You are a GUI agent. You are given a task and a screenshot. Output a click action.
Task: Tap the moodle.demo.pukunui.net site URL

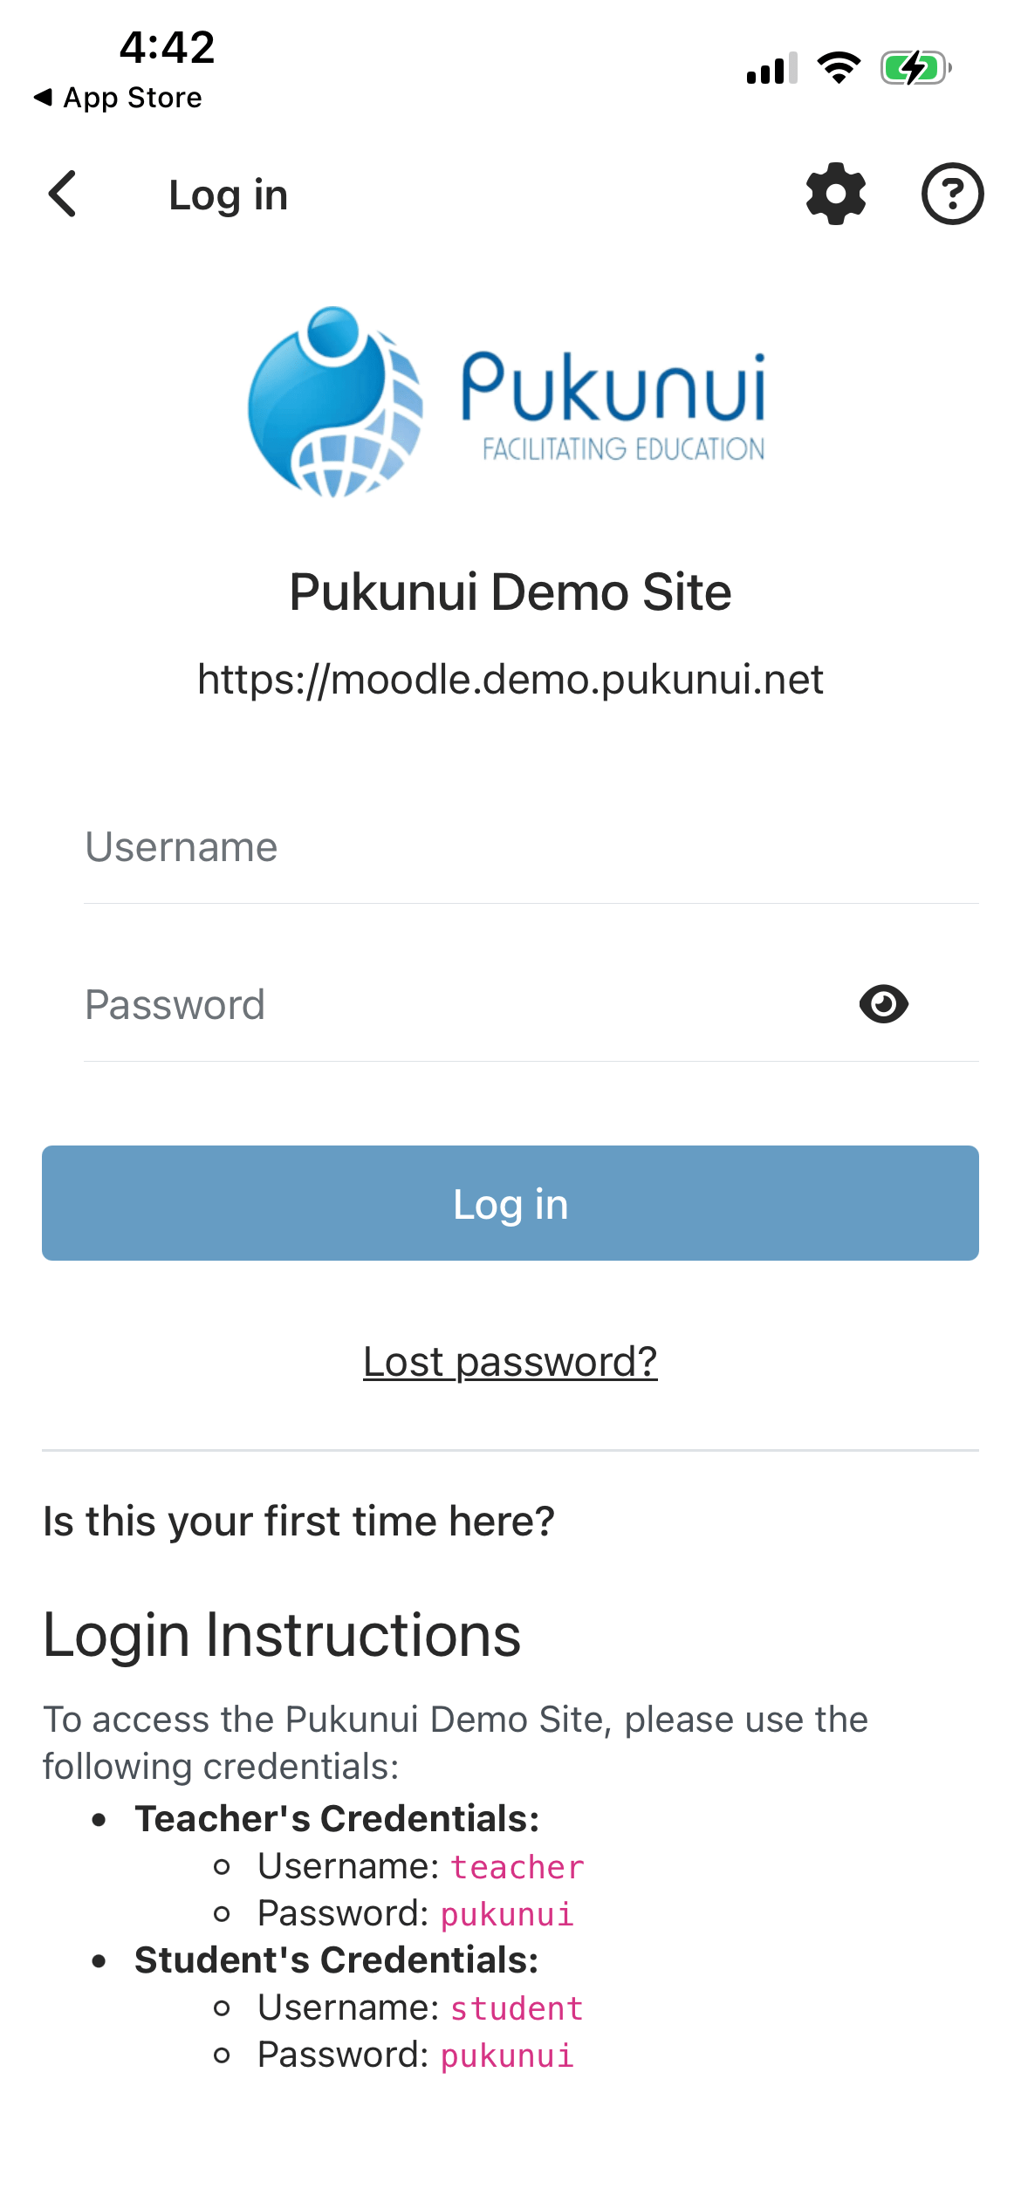click(510, 680)
